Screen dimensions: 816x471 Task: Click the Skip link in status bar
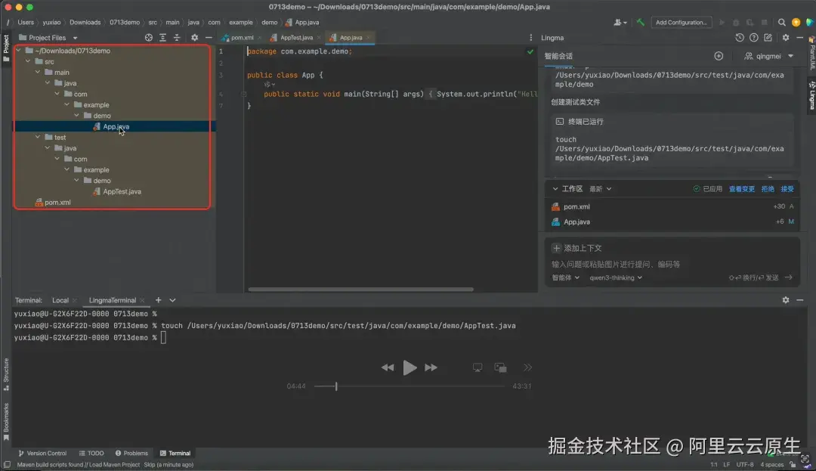[x=150, y=465]
